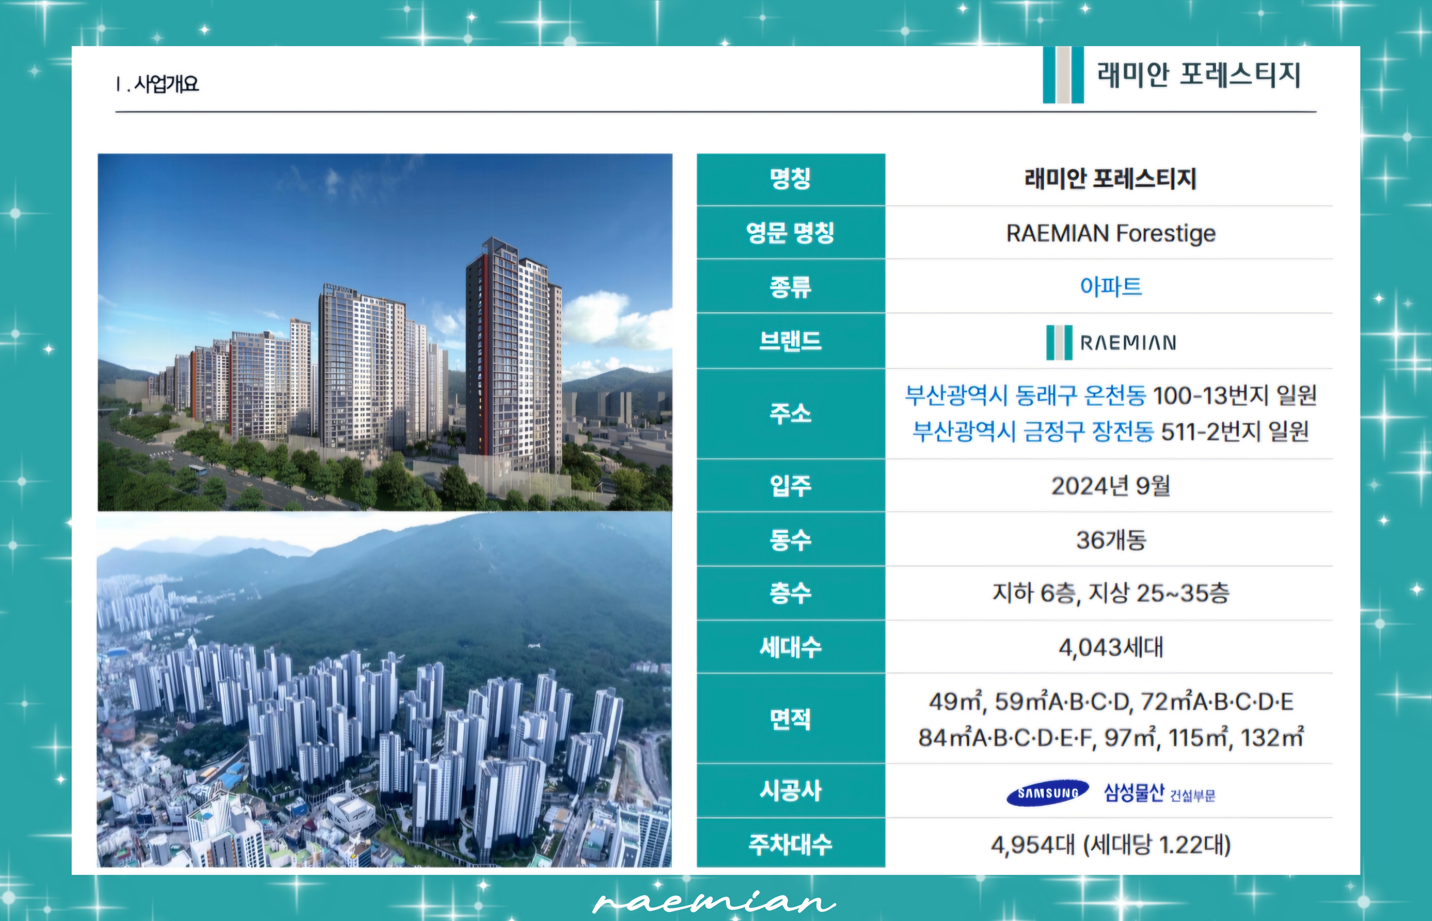Click the 영문 명칭 row label

[x=790, y=233]
